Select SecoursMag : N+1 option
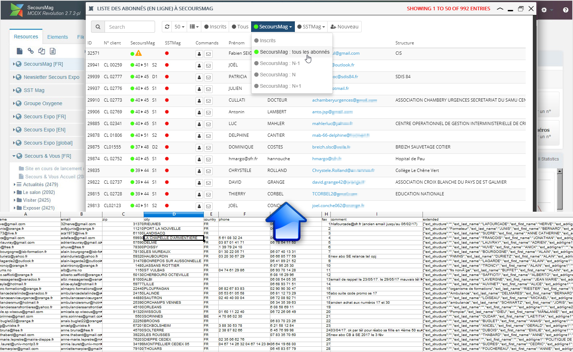 292,86
